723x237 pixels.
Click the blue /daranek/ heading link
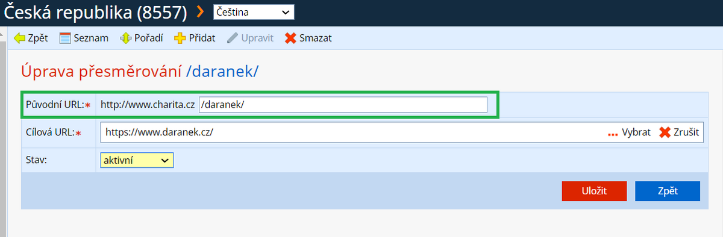(222, 71)
